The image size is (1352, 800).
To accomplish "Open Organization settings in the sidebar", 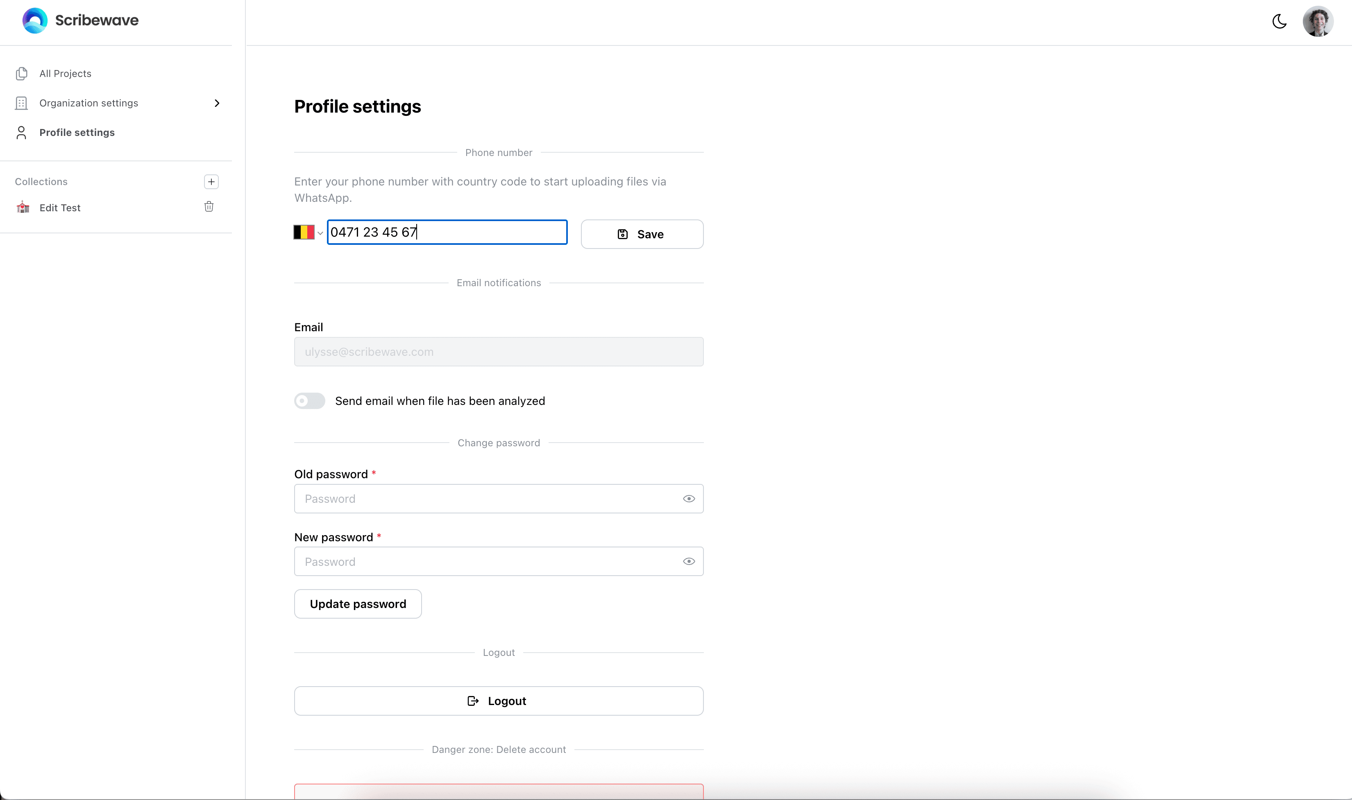I will [x=88, y=103].
